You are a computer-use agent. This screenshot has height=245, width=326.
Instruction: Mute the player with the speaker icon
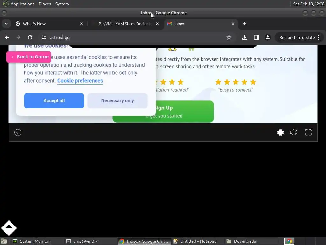(x=294, y=132)
